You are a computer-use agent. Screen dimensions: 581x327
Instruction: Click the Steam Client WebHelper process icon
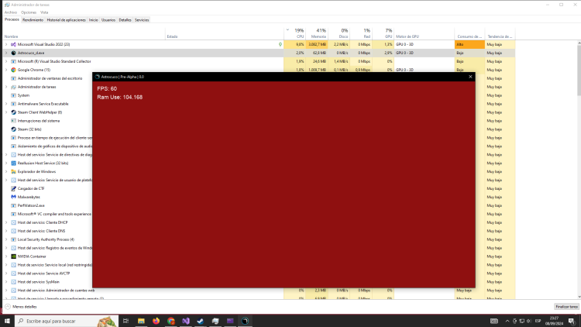13,112
